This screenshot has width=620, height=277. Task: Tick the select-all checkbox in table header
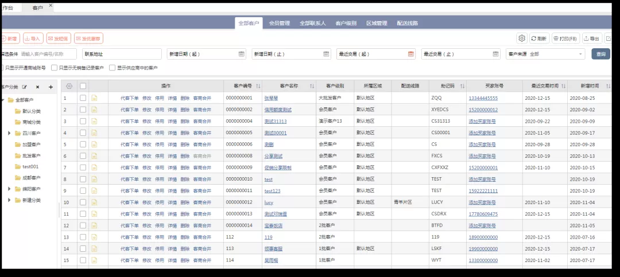point(83,86)
